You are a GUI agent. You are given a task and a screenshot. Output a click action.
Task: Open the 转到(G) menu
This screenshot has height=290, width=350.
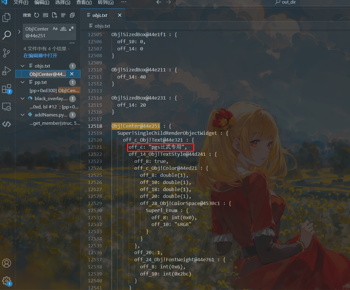point(106,2)
